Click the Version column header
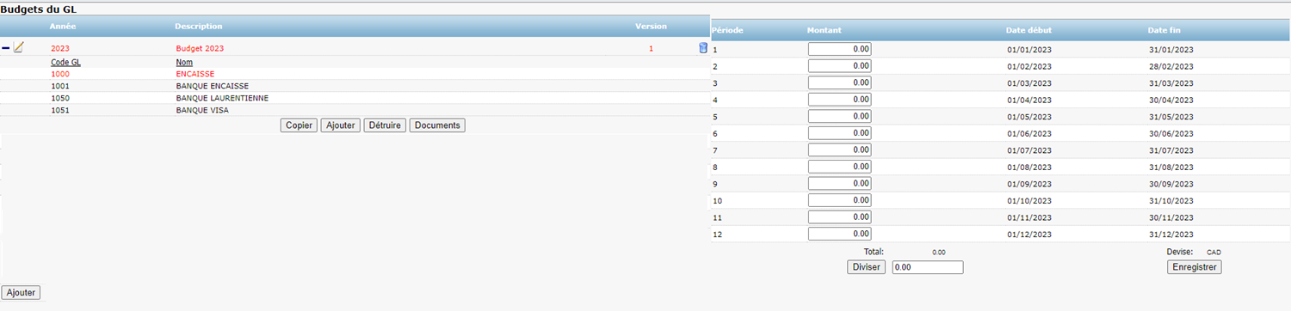The width and height of the screenshot is (1291, 311). pos(651,27)
